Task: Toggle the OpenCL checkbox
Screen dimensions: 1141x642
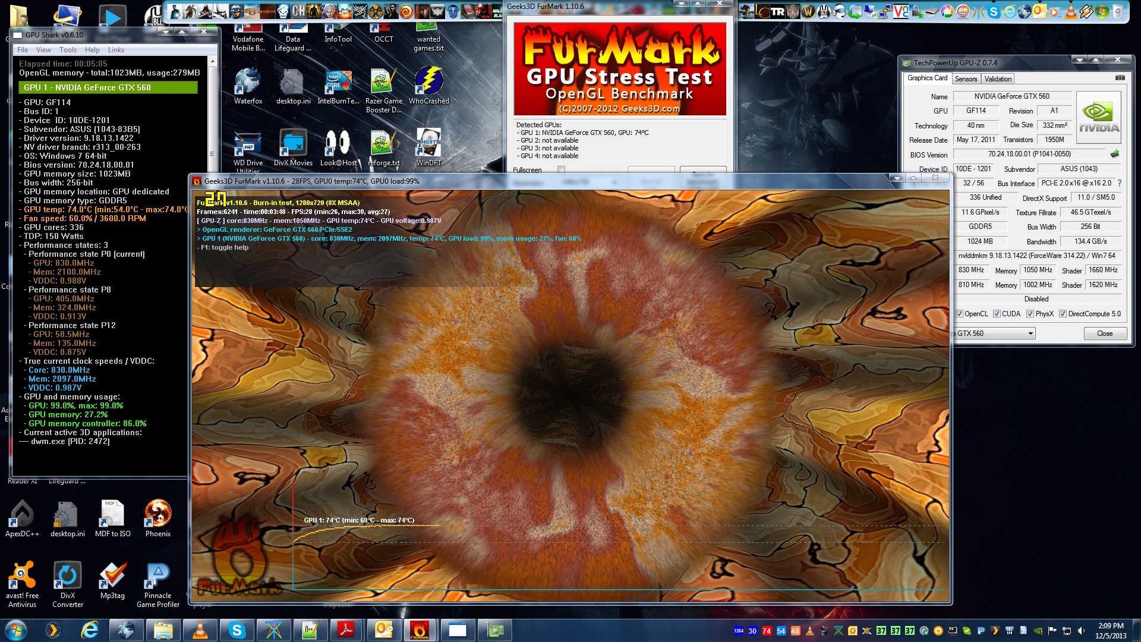Action: [x=959, y=314]
